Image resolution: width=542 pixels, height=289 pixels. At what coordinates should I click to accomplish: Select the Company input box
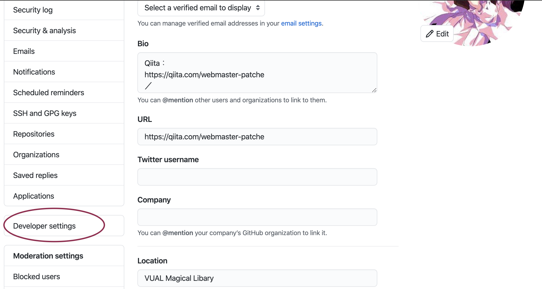pos(257,217)
